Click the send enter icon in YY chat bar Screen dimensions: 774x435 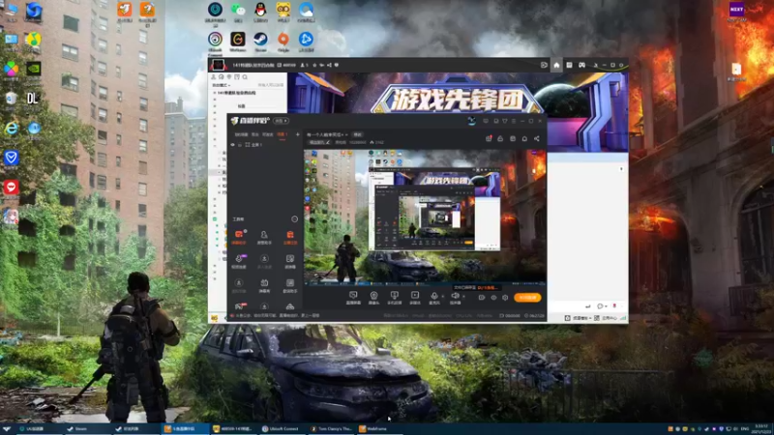(x=588, y=306)
